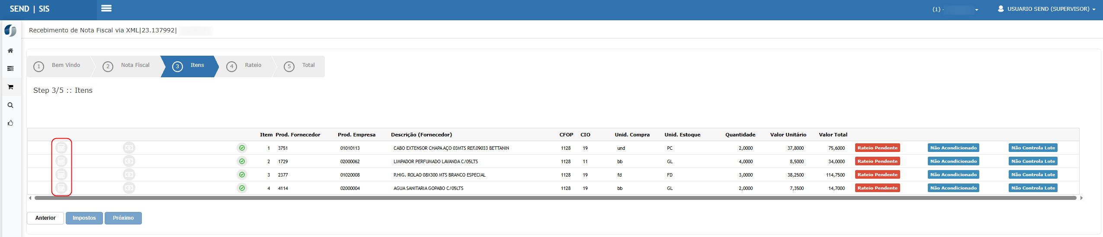The image size is (1103, 237).
Task: Open search via sidebar magnifier icon
Action: (x=10, y=105)
